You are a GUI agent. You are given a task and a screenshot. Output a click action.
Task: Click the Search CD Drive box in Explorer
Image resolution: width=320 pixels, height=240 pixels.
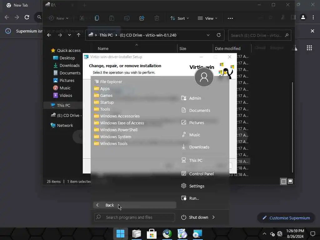point(259,35)
